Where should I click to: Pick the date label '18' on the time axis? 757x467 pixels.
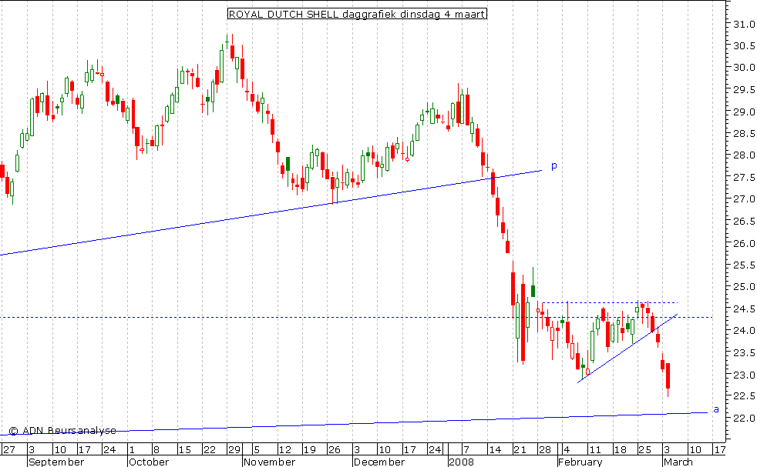(x=620, y=449)
